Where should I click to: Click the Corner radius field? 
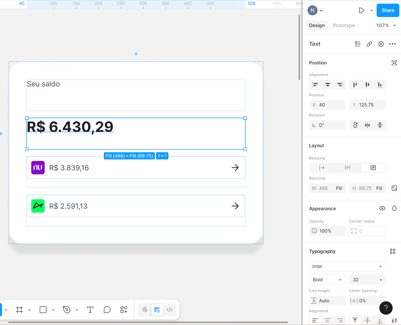pyautogui.click(x=368, y=231)
